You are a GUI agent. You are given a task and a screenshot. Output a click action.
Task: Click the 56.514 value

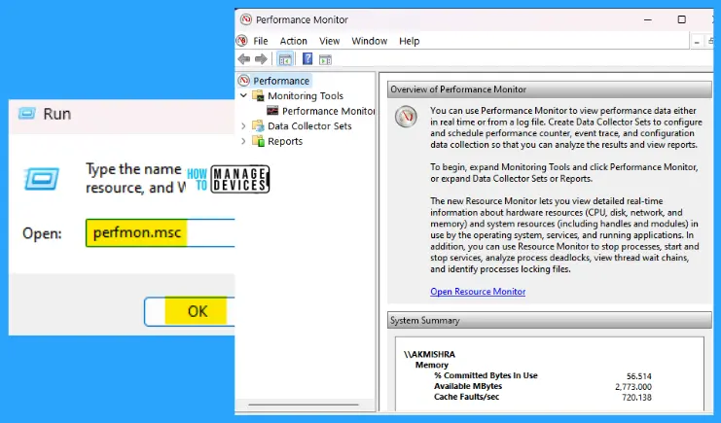tap(638, 376)
